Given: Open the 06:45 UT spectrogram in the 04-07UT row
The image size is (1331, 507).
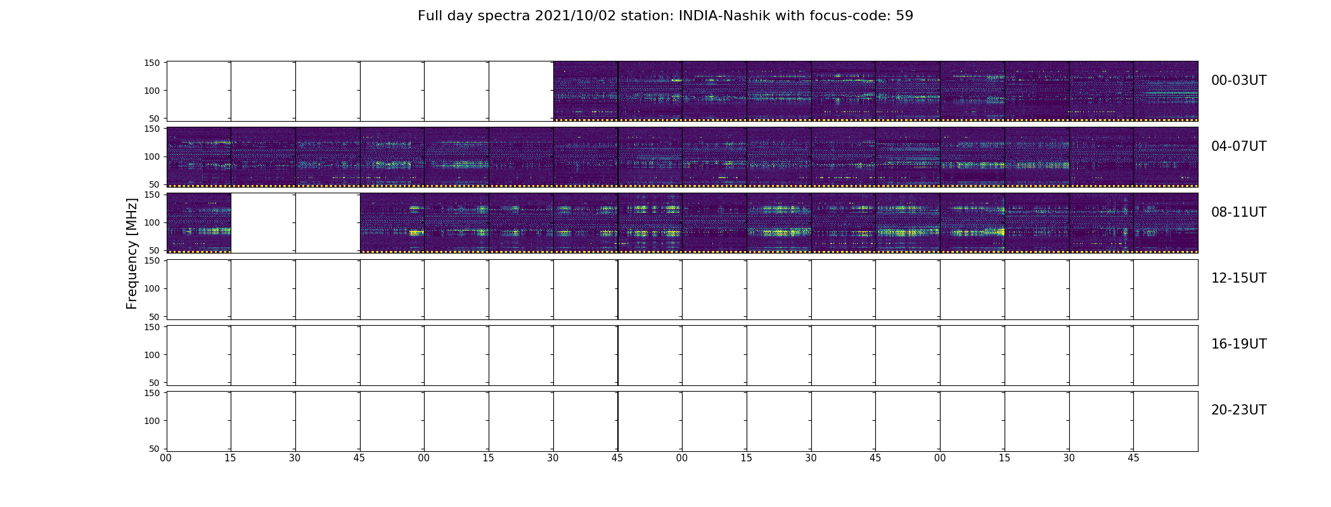Looking at the screenshot, I should pyautogui.click(x=908, y=157).
